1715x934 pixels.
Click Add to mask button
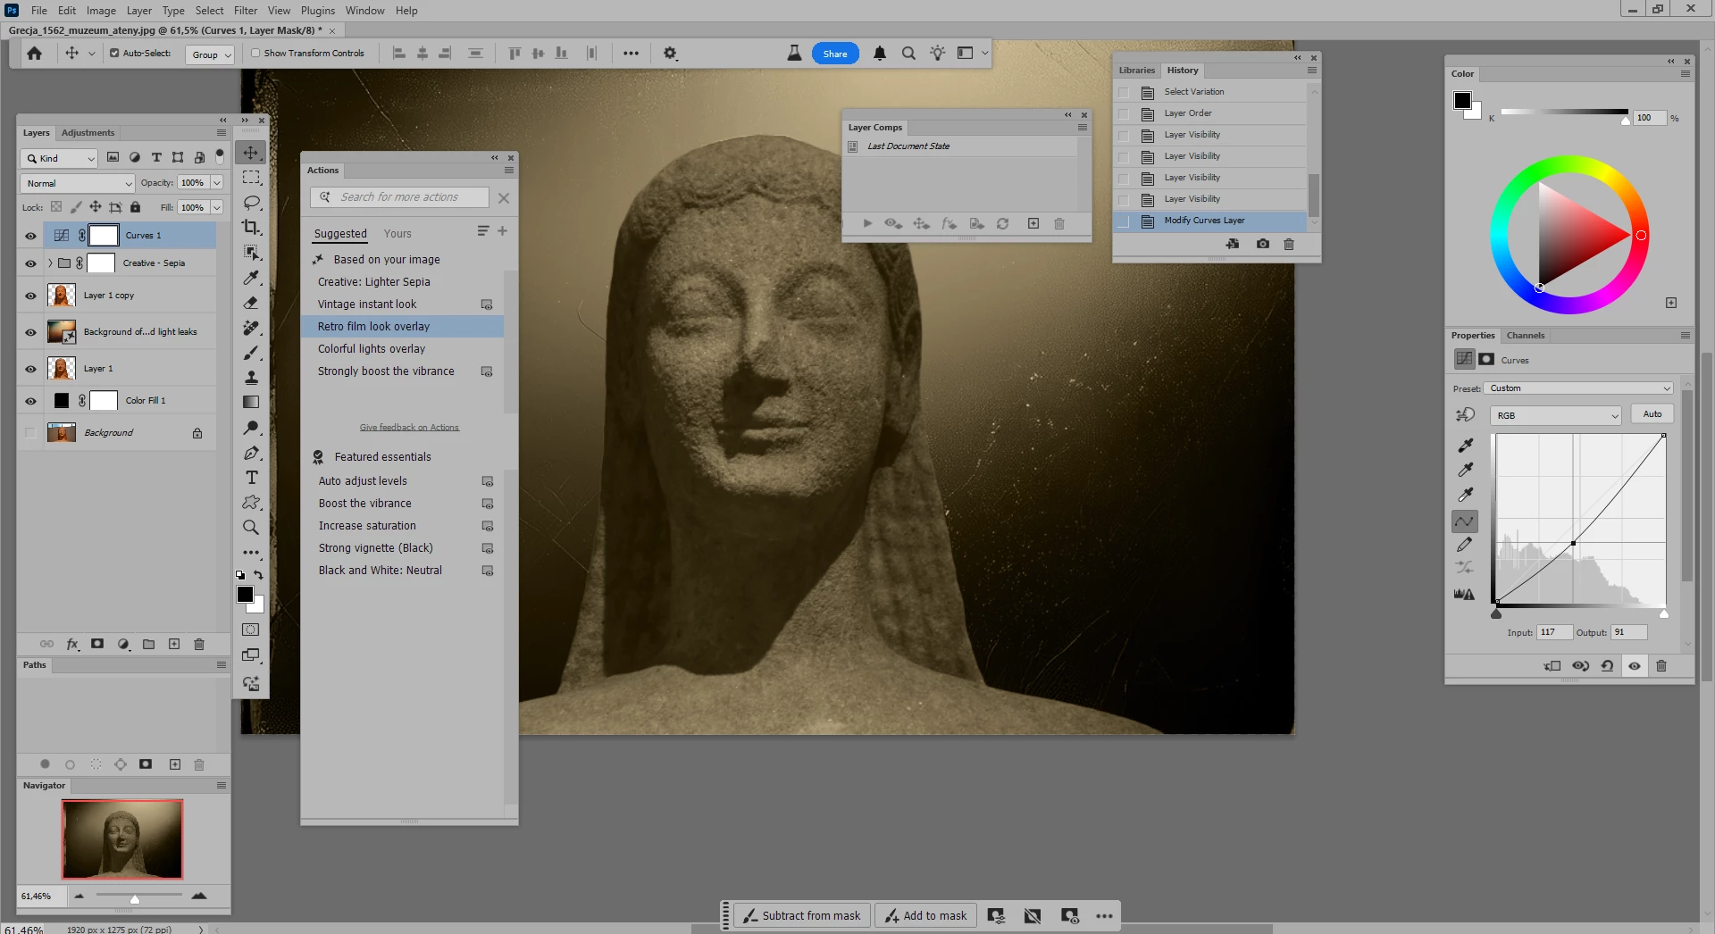[x=925, y=915]
